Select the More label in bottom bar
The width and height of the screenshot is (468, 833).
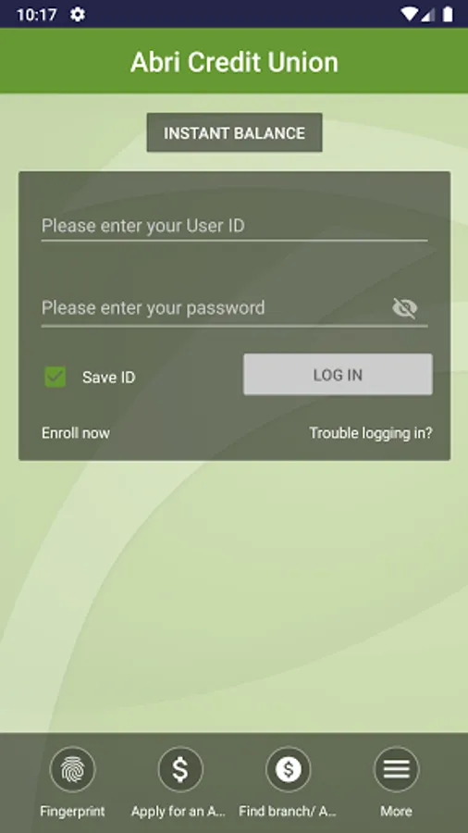(x=397, y=812)
